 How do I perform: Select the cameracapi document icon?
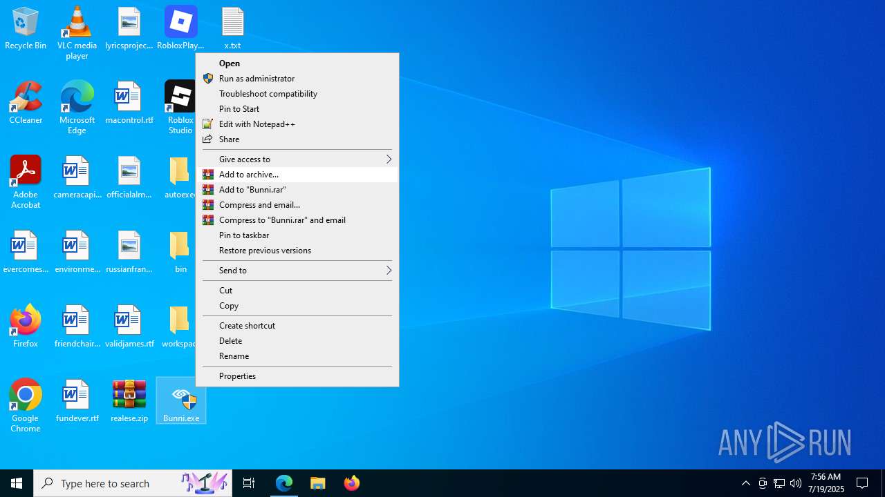tap(77, 177)
